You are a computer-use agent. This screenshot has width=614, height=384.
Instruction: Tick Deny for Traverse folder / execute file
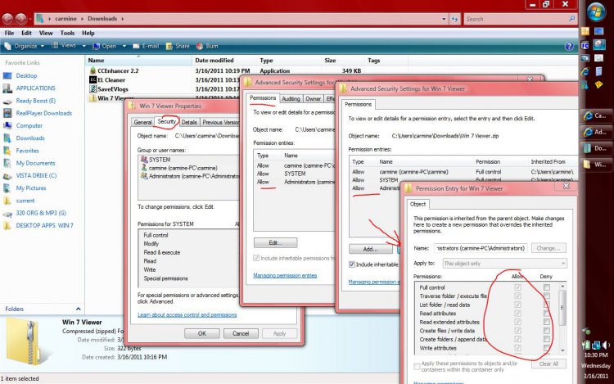click(547, 296)
